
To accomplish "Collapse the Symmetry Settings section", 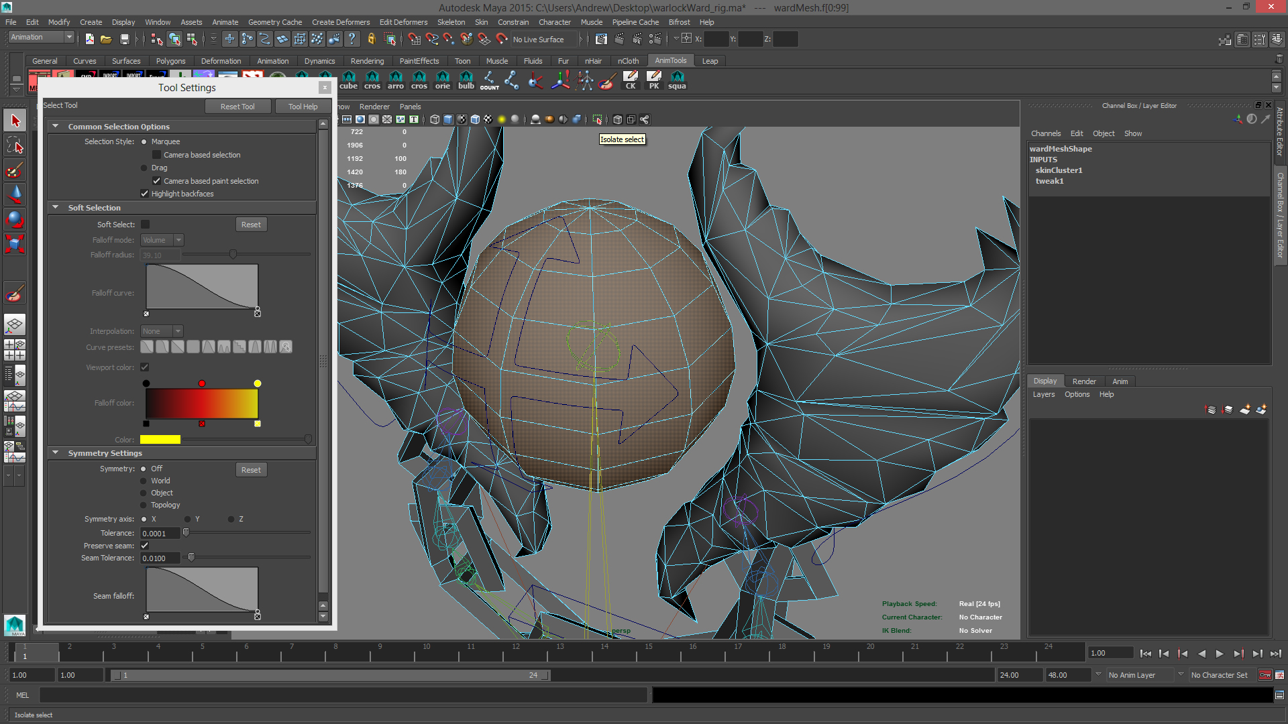I will (x=56, y=453).
